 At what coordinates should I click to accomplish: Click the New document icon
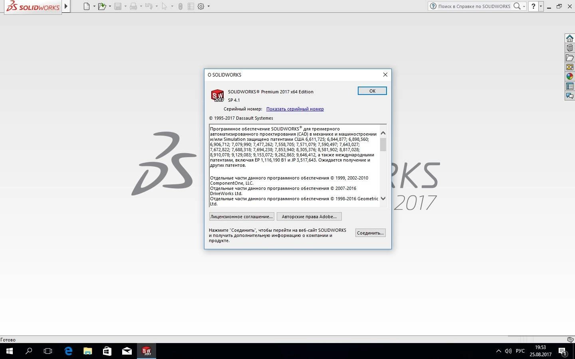point(86,6)
